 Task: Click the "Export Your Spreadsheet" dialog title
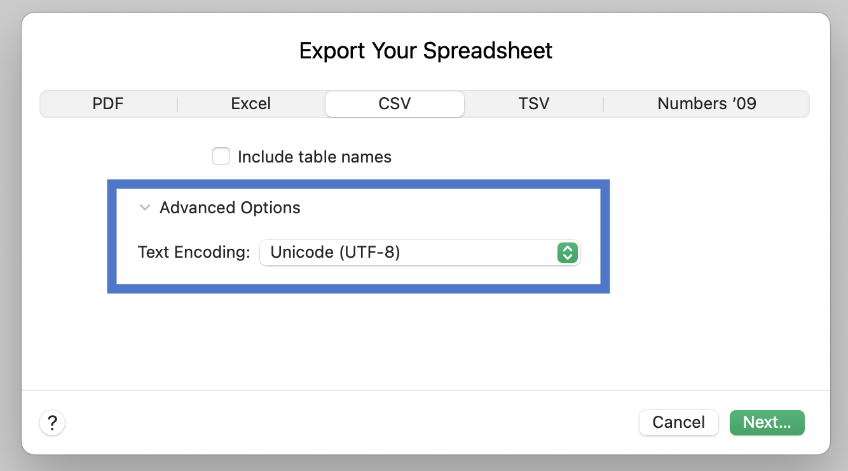[425, 51]
